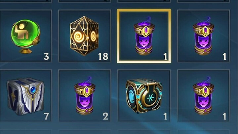
Task: Click the quantity 18 on the golden capsule
Action: pos(103,56)
